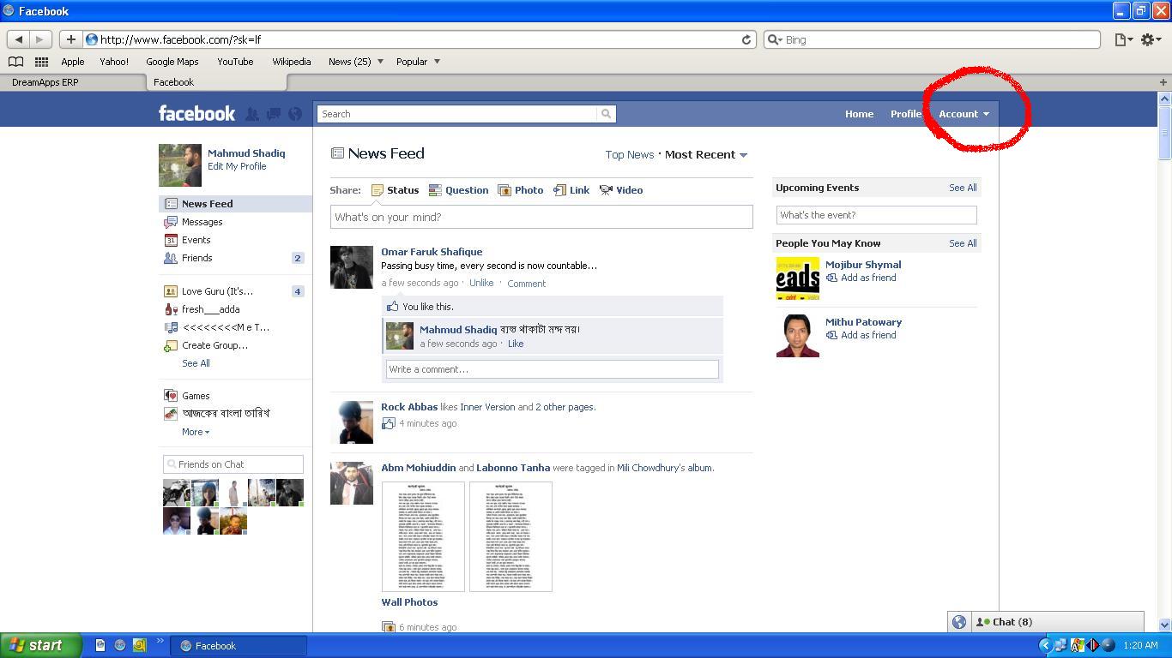Select the Link share option
This screenshot has height=658, width=1172.
pyautogui.click(x=571, y=190)
